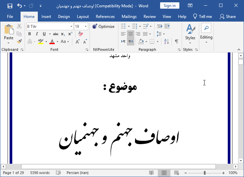Open Ribbon Display Options icon
This screenshot has width=244, height=177.
pos(190,6)
